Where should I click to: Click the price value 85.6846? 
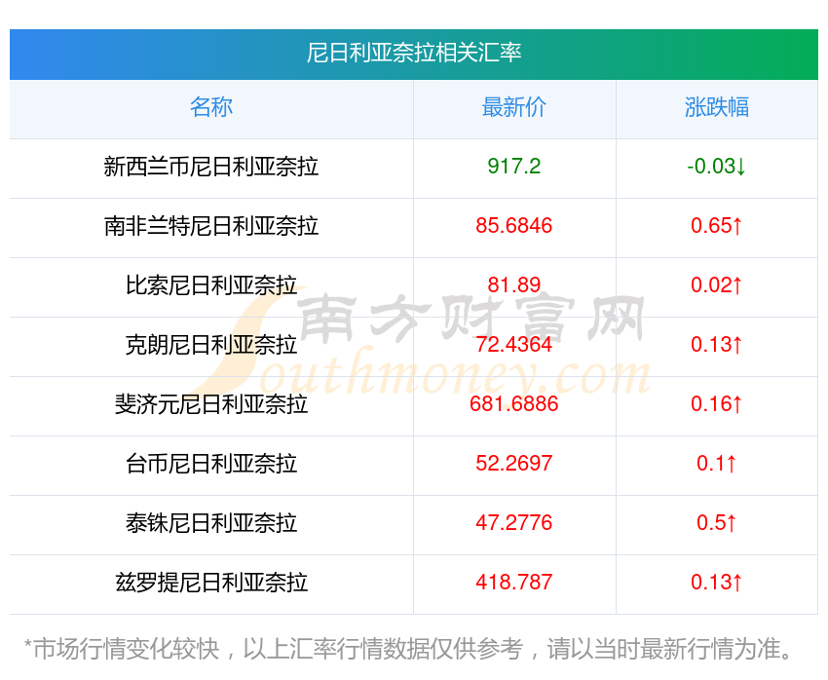click(x=513, y=226)
